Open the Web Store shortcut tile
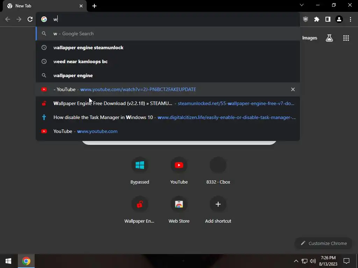The height and width of the screenshot is (268, 358). pos(179,210)
